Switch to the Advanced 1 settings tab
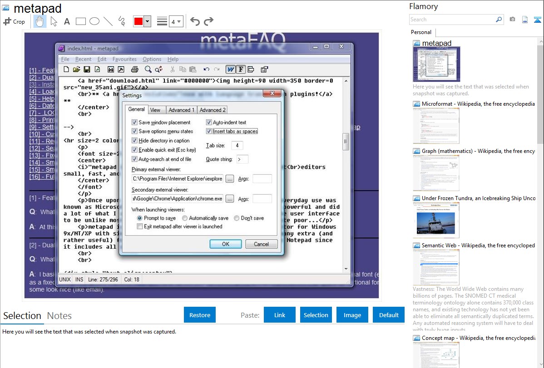Viewport: 544px width, 368px height. tap(182, 110)
